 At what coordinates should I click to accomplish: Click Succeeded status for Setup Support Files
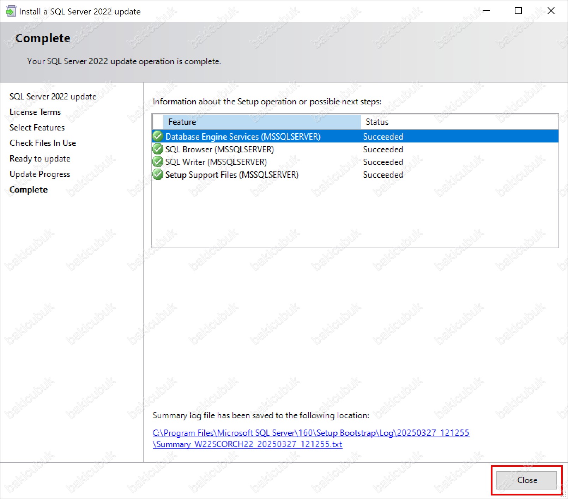(383, 175)
